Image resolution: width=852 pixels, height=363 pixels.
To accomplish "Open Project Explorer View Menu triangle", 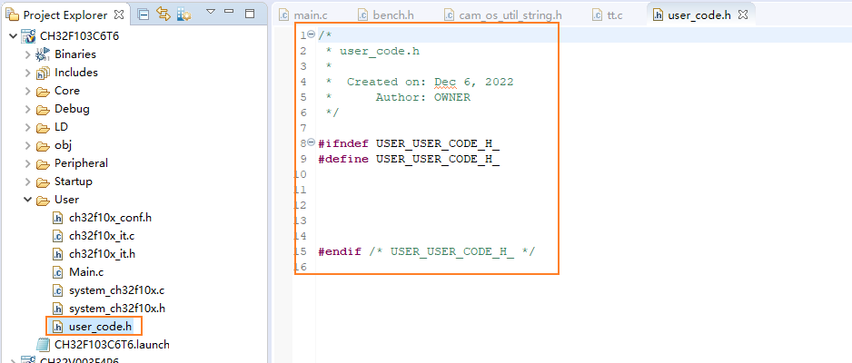I will pyautogui.click(x=211, y=12).
